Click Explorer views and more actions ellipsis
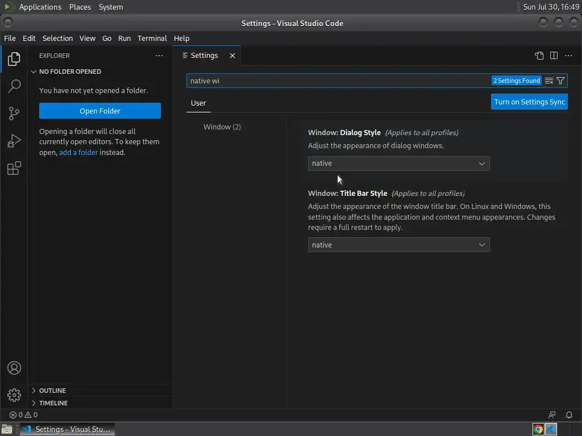 pyautogui.click(x=159, y=56)
